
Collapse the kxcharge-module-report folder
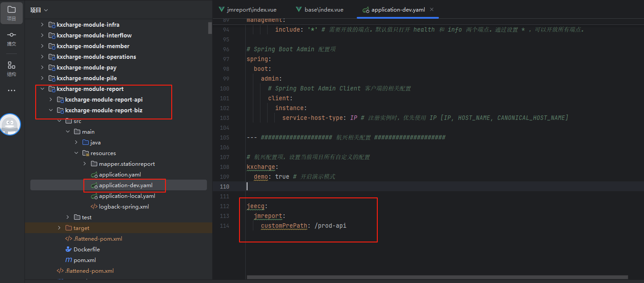tap(42, 89)
